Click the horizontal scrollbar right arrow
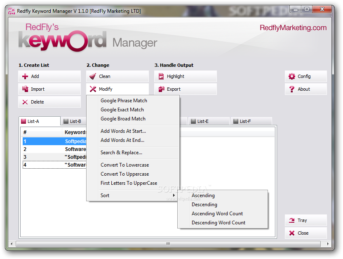343x259 pixels. click(328, 244)
